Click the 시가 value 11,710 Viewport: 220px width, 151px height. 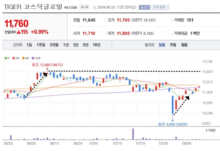tap(89, 33)
